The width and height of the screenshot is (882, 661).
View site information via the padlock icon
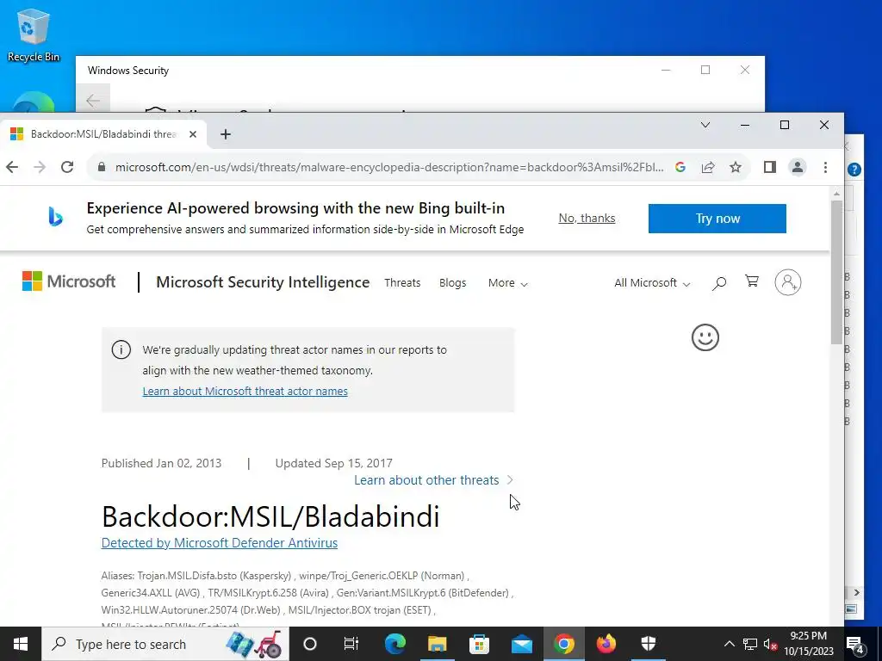click(102, 167)
